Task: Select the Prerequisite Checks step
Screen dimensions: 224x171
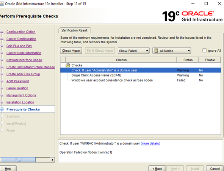Action: click(23, 109)
